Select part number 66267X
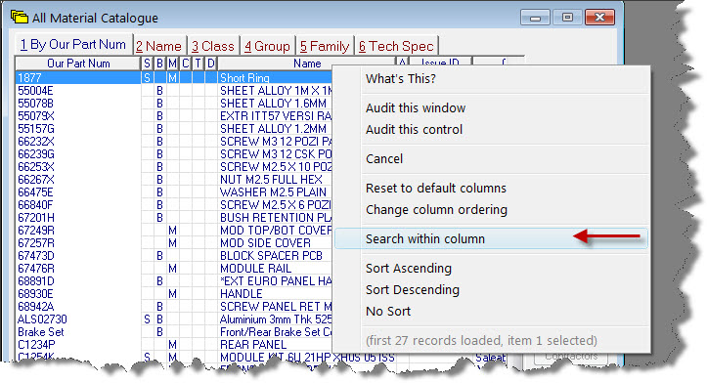 coord(36,180)
